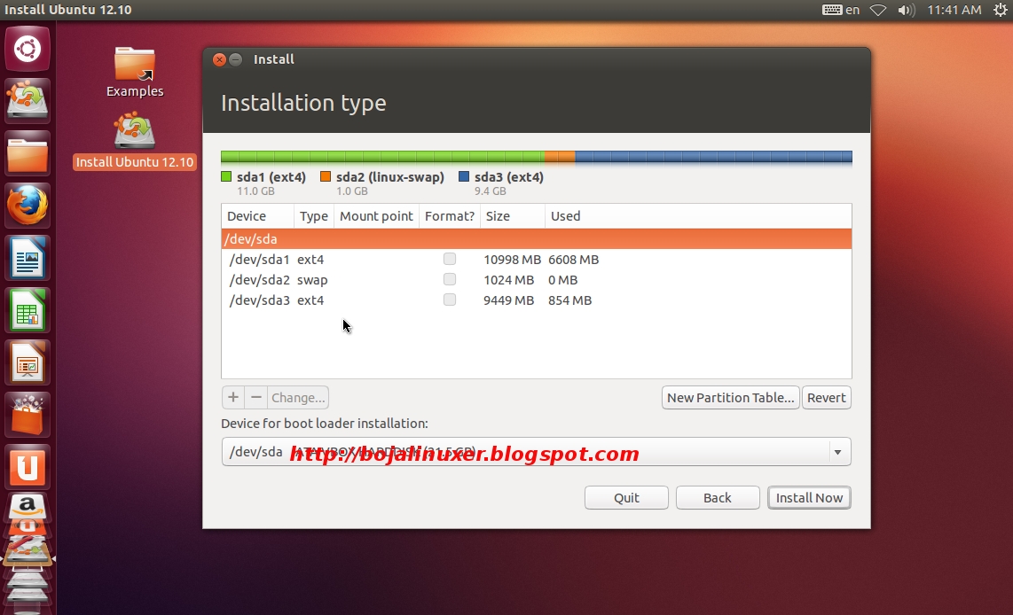Click New Partition Table... button

tap(731, 398)
